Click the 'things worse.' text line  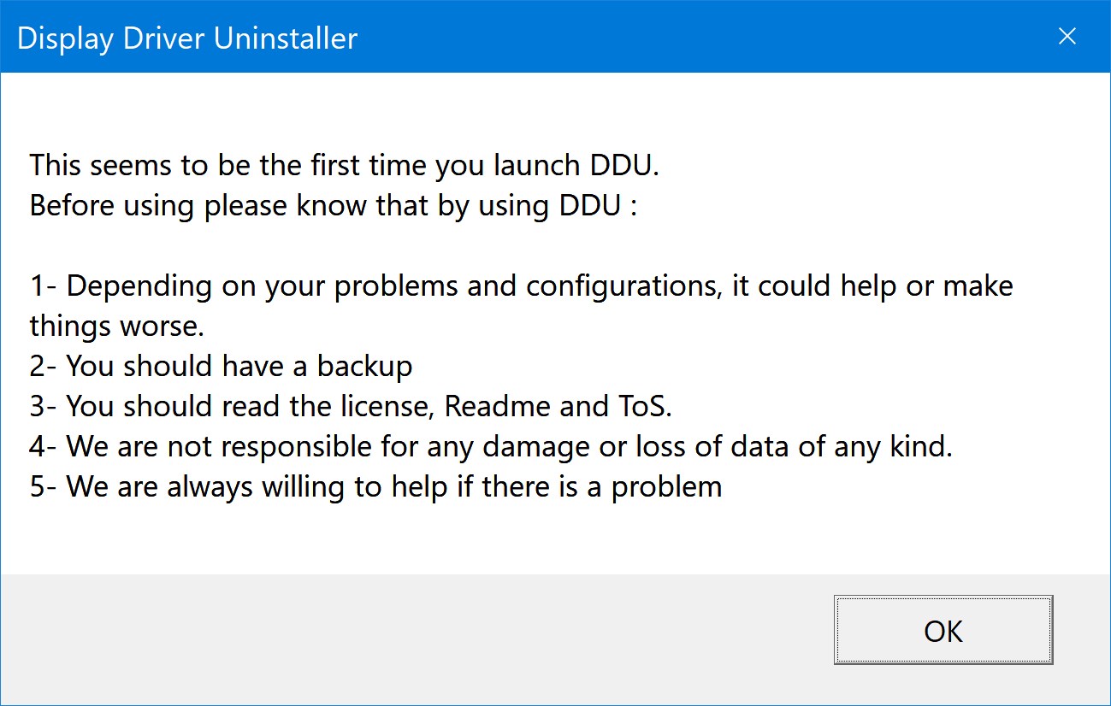pyautogui.click(x=116, y=326)
